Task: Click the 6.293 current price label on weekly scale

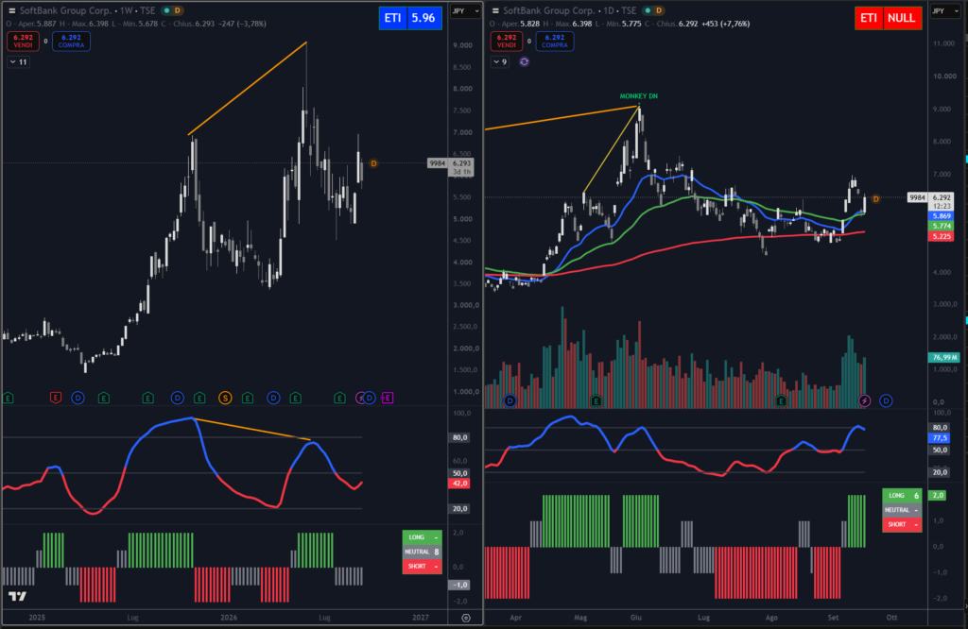Action: pos(461,163)
